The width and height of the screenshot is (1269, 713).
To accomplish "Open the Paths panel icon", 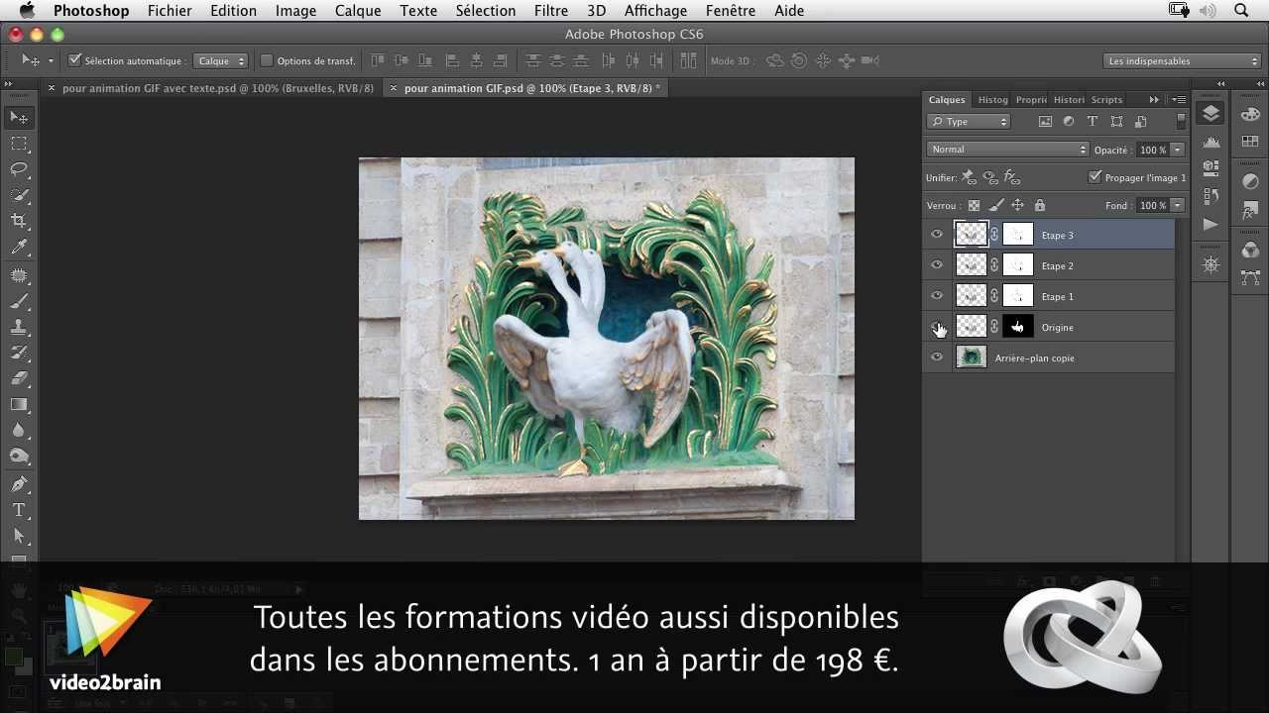I will (x=1250, y=277).
